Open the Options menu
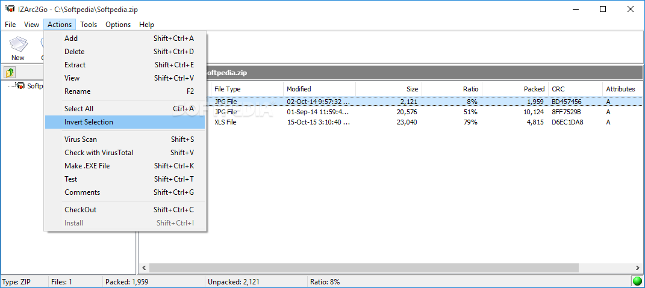This screenshot has width=645, height=288. pos(118,25)
